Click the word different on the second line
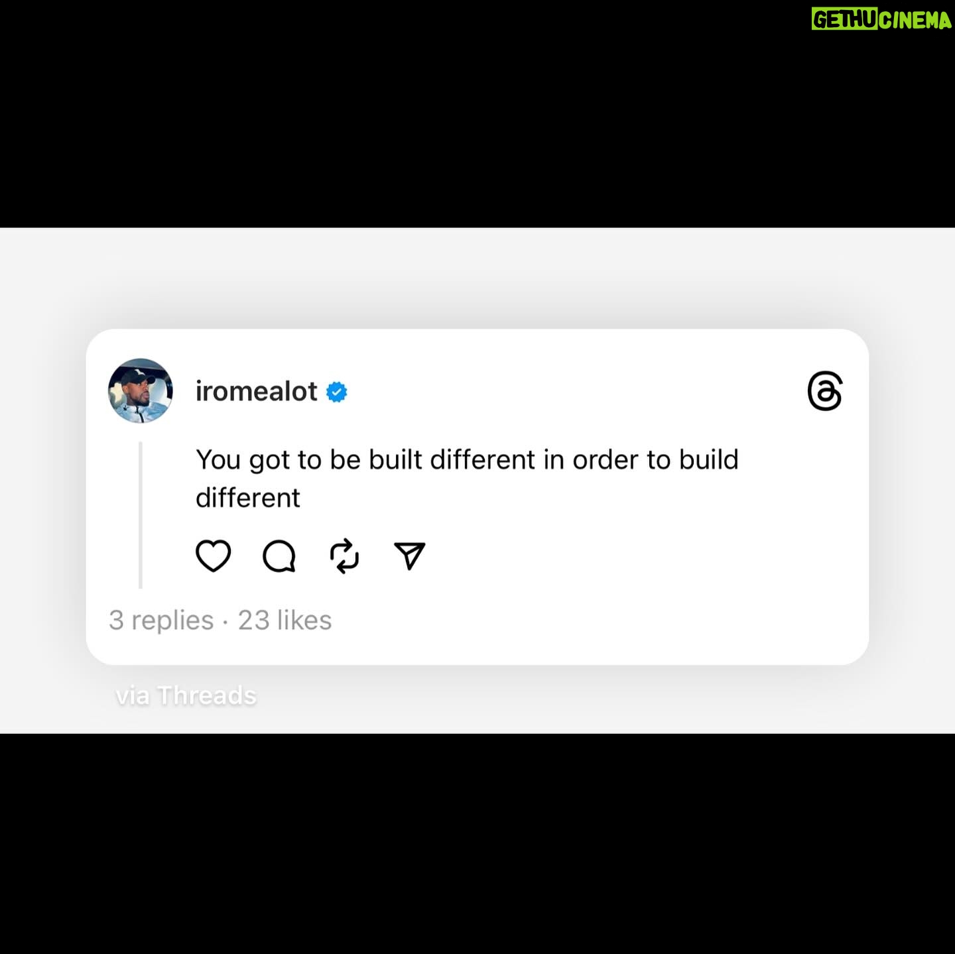Image resolution: width=955 pixels, height=954 pixels. click(248, 498)
